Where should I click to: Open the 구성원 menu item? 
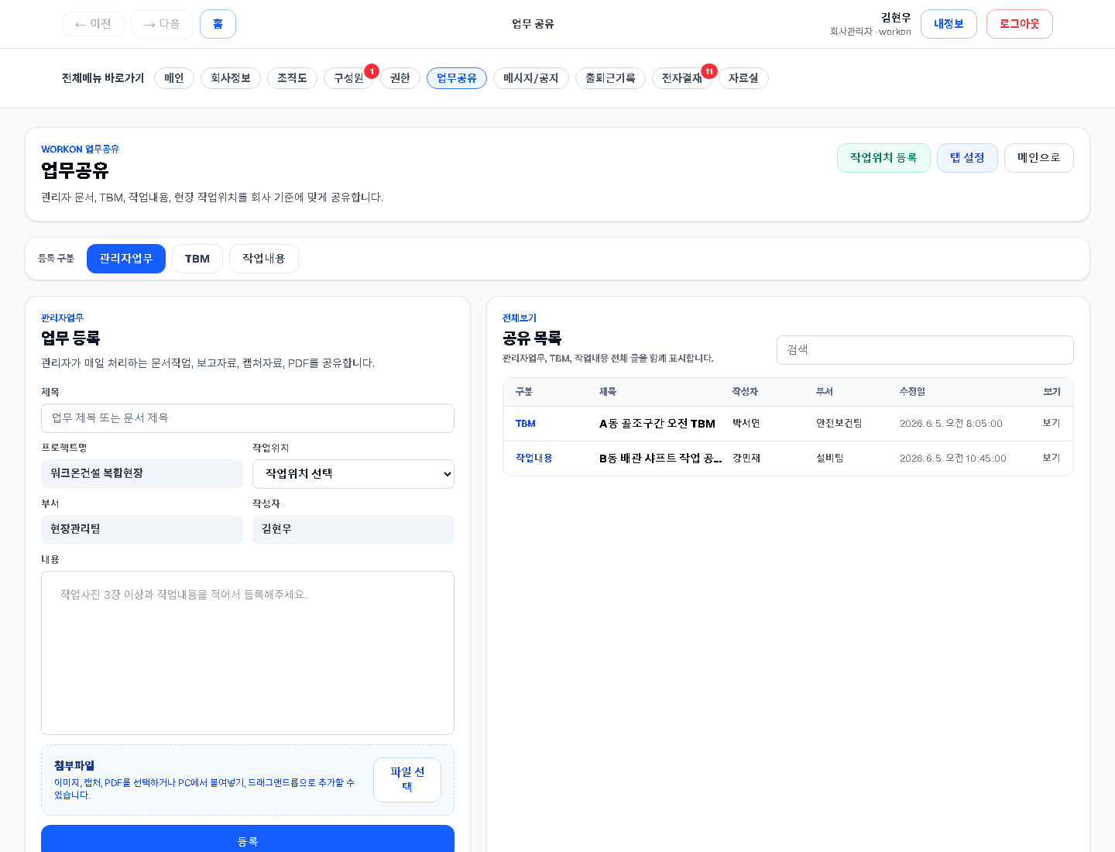click(x=348, y=78)
